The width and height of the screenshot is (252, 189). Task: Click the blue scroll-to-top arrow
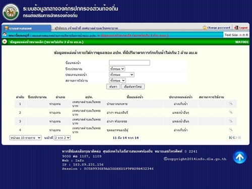pos(240,157)
